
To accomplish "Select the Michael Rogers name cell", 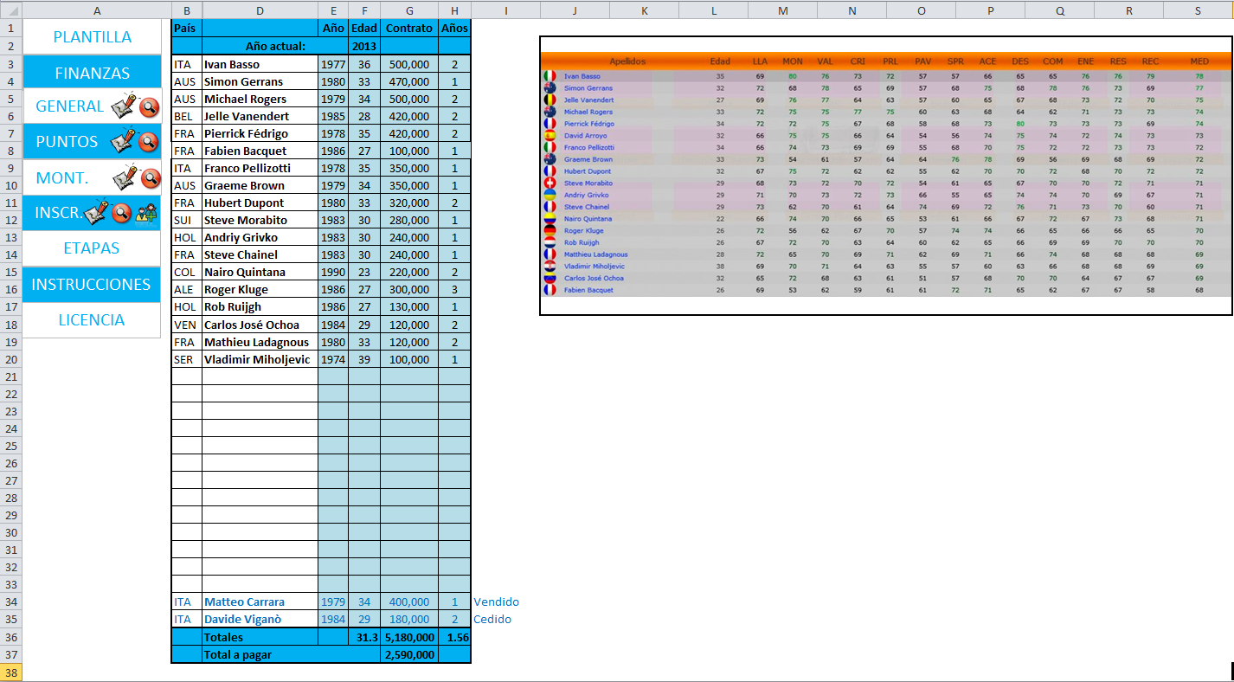I will pos(260,99).
